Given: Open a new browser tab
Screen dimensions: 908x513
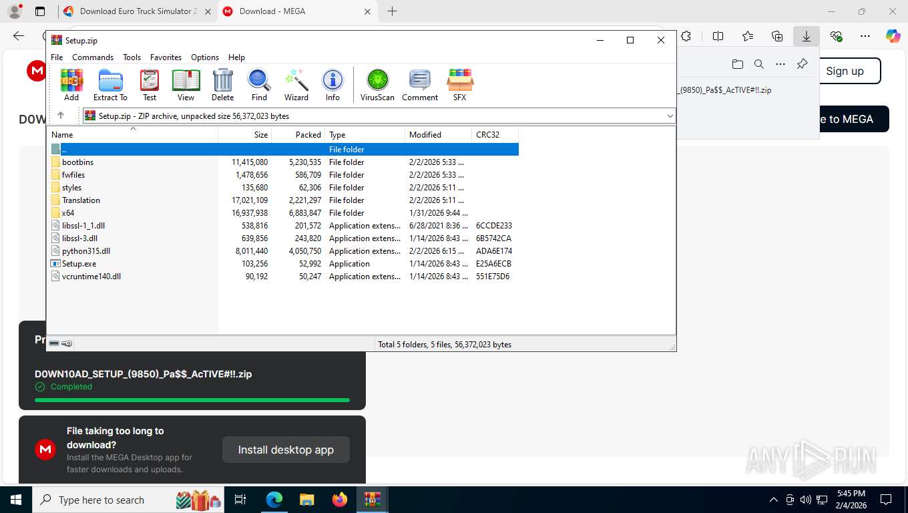Looking at the screenshot, I should [x=392, y=11].
